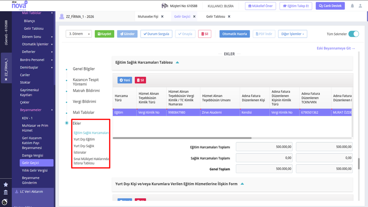Collapse the Eğitim Sağlık Harcamaları Tablosu section
Screen dimensions: 368x207
pos(178,63)
